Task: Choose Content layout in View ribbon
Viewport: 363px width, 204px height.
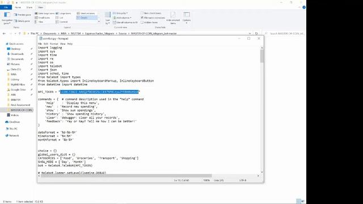Action: 62,22
